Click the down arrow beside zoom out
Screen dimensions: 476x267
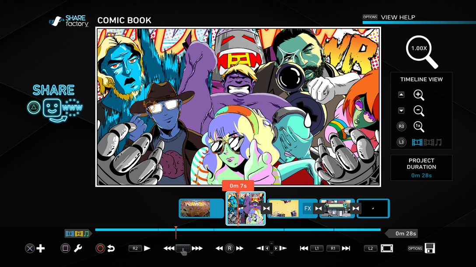401,110
